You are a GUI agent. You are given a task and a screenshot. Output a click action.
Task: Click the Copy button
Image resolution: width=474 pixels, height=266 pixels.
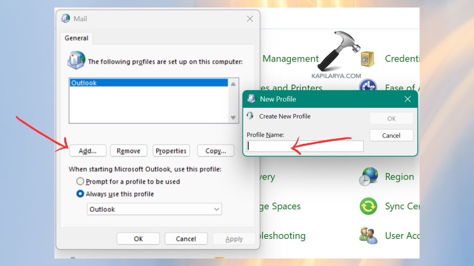215,151
